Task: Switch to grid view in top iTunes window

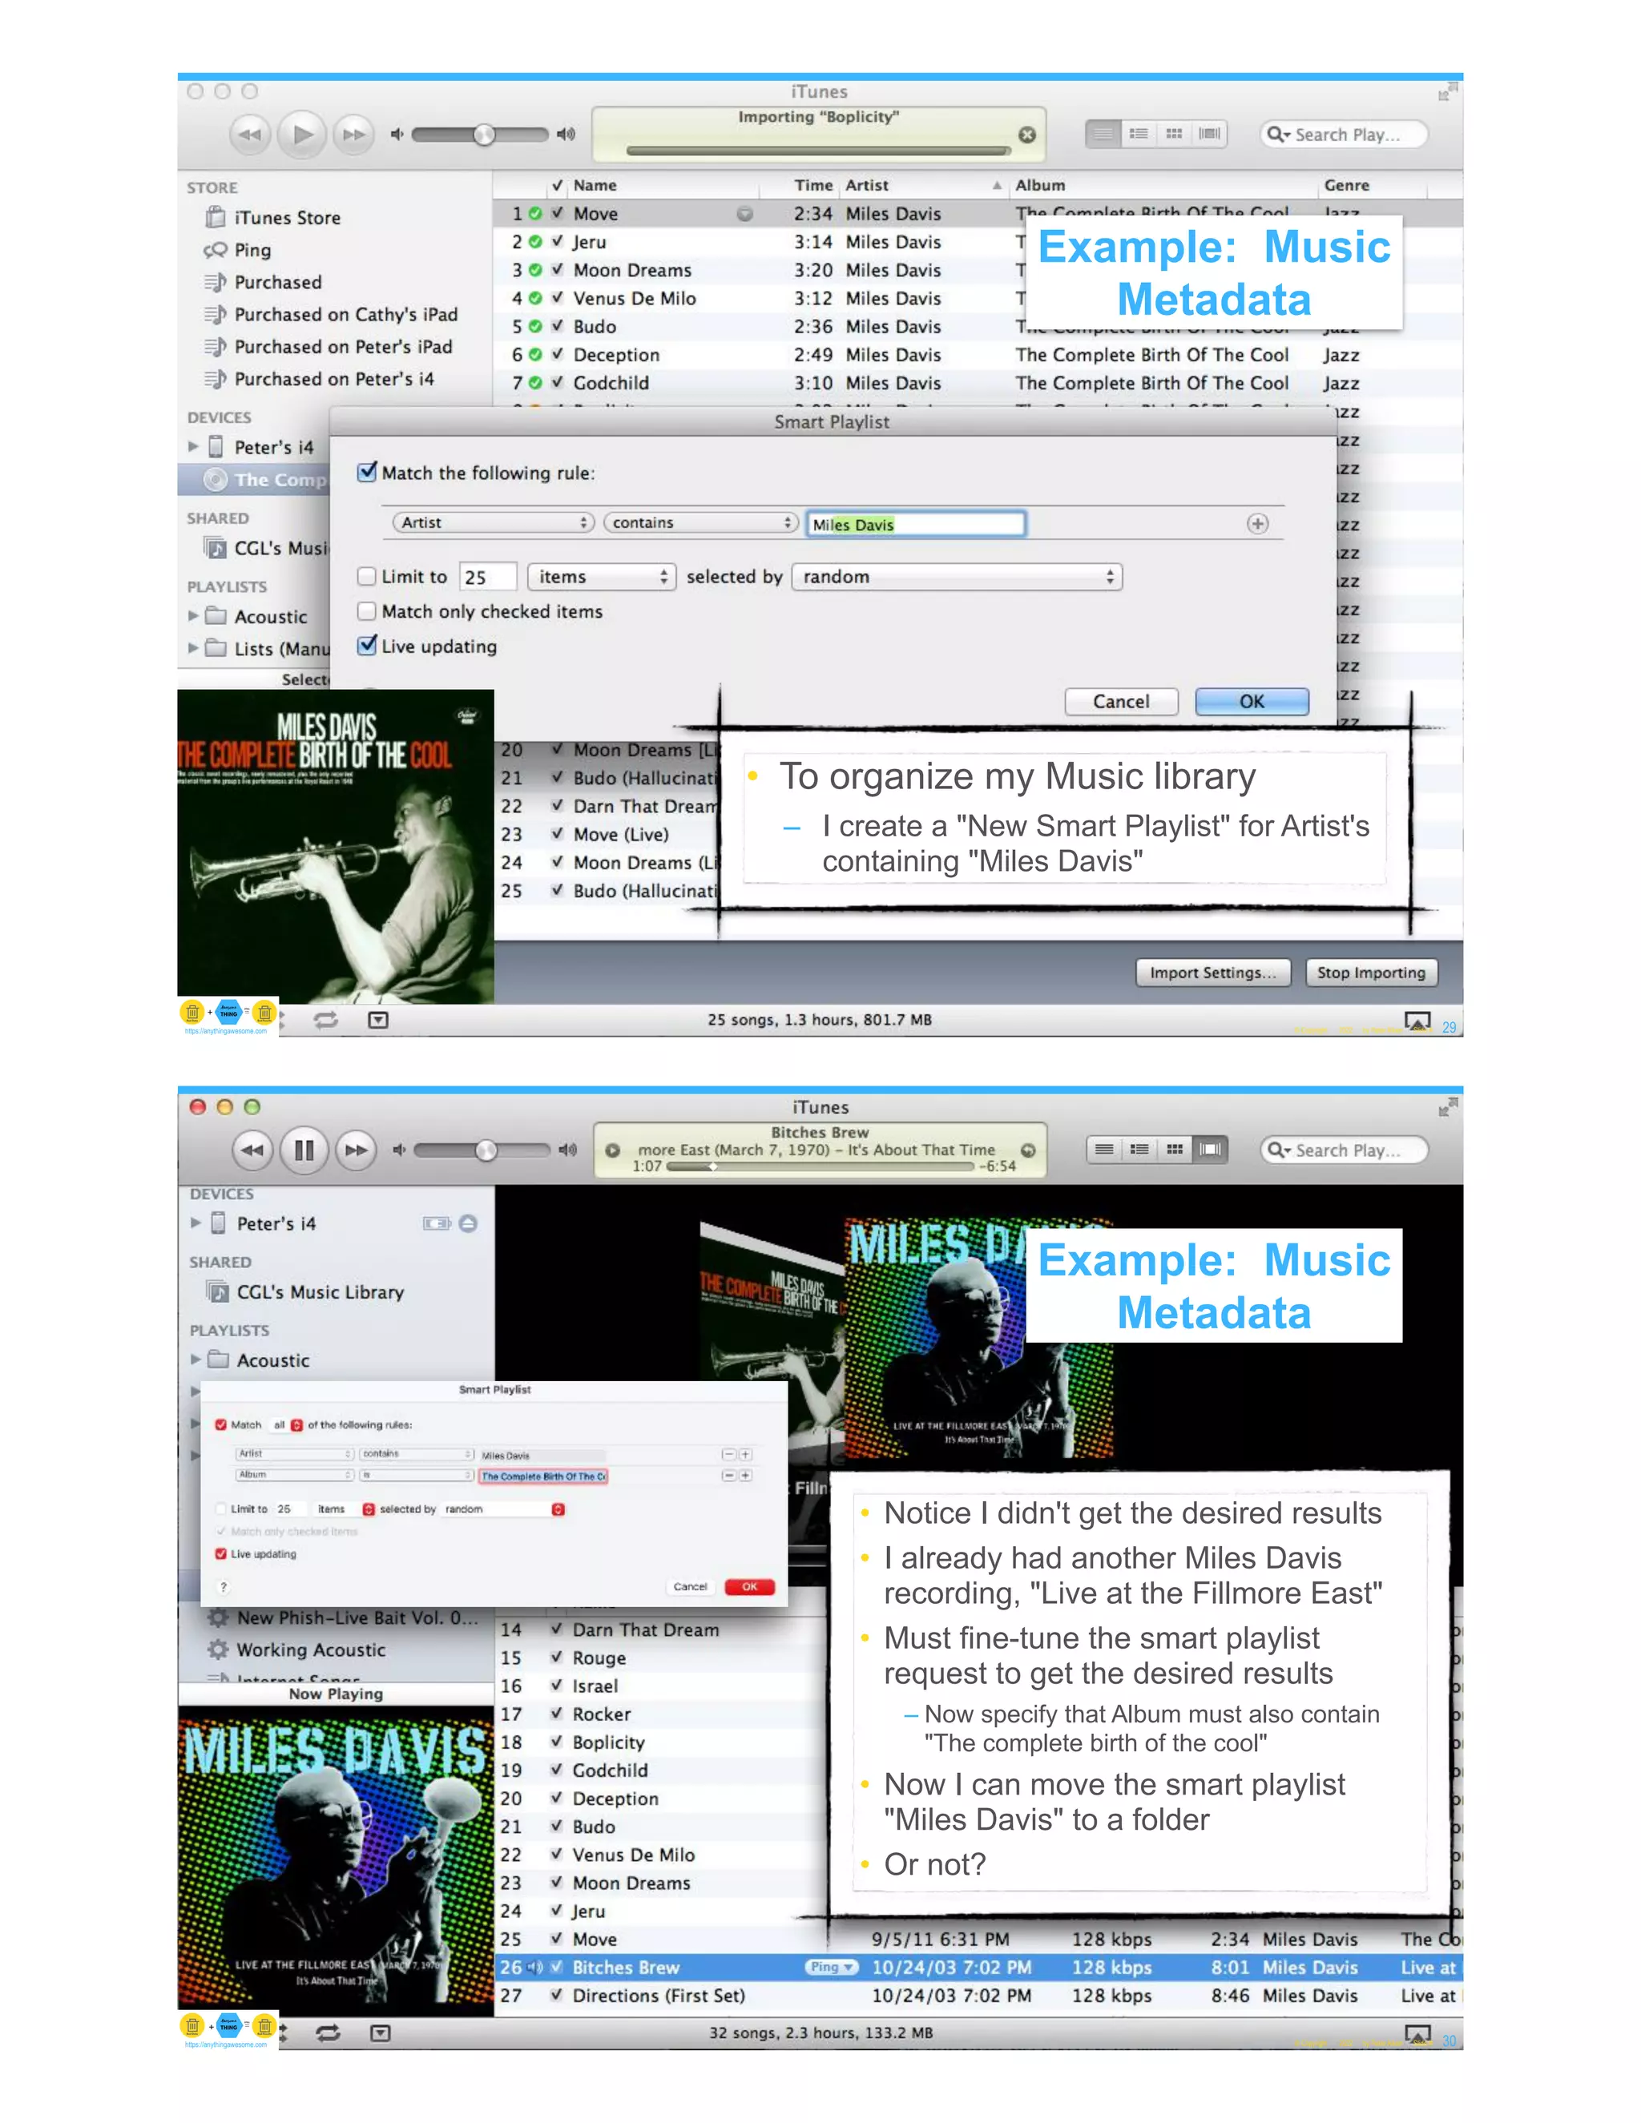Action: coord(1175,133)
